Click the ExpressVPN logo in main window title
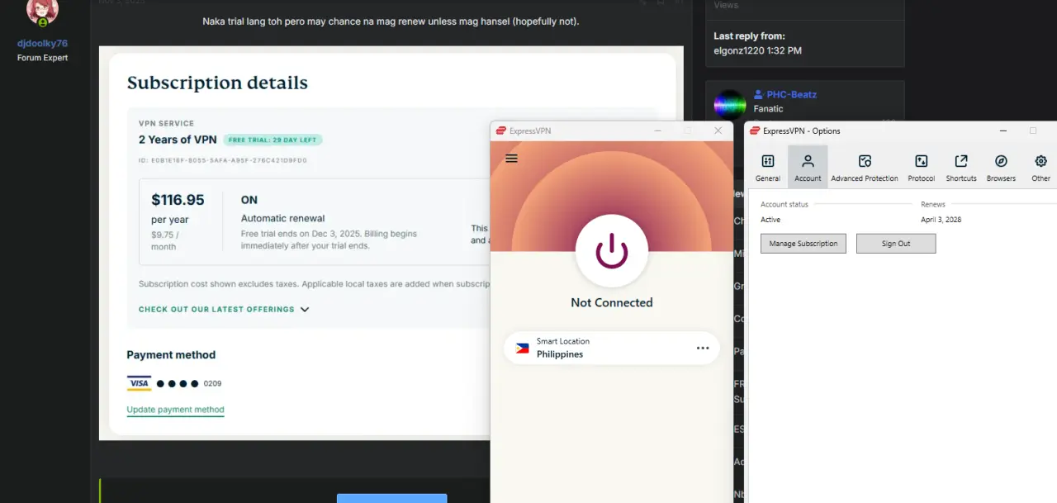This screenshot has height=503, width=1057. (500, 130)
